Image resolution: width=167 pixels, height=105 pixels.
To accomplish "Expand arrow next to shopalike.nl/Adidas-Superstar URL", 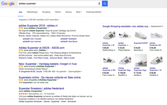I will [x=58, y=80].
